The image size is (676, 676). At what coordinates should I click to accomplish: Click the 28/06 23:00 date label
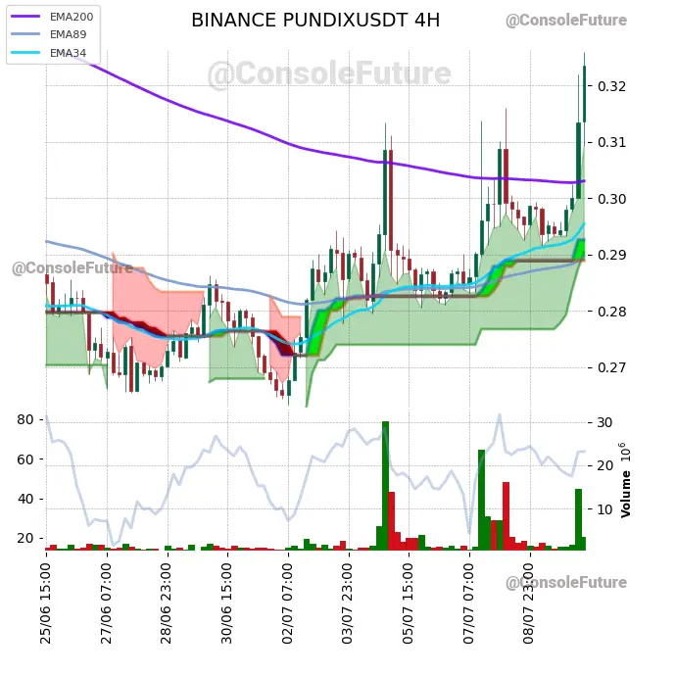pos(167,604)
